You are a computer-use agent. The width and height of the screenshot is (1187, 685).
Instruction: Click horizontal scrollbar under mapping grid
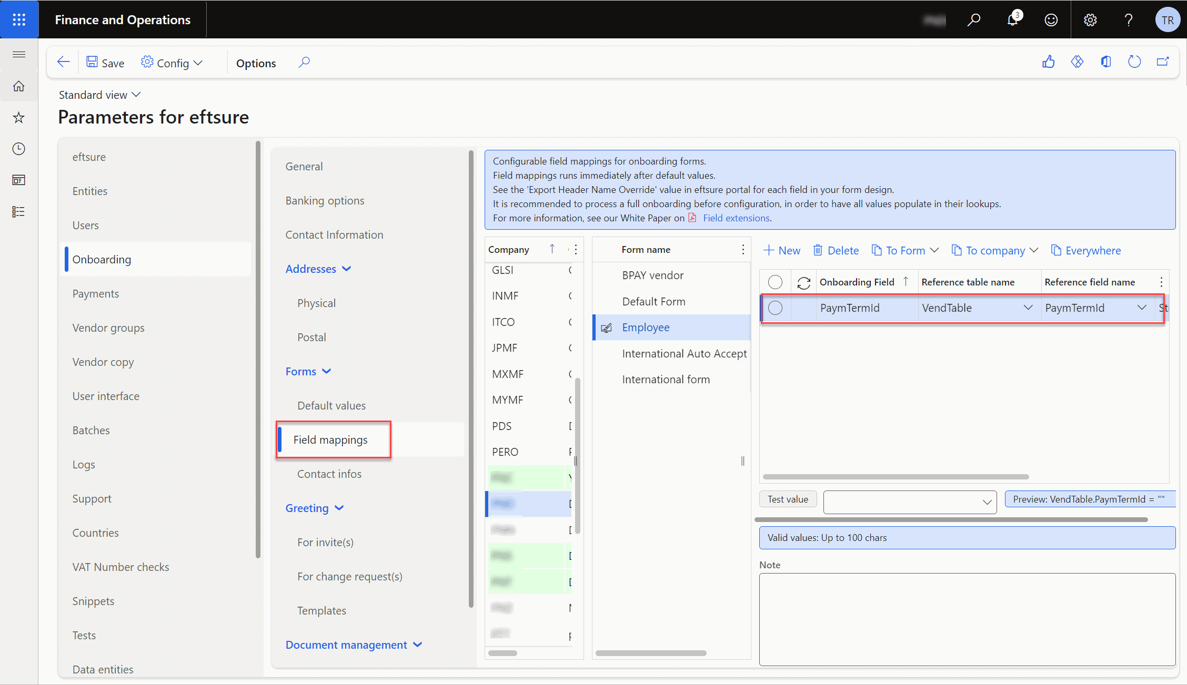pos(896,477)
